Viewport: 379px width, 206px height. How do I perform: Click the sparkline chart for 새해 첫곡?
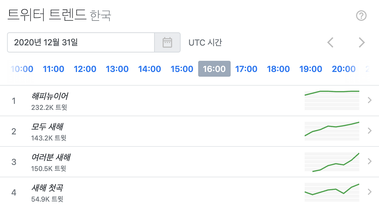tap(332, 192)
